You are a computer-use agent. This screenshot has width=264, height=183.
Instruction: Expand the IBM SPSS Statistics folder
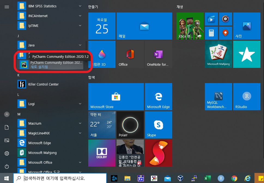point(50,6)
